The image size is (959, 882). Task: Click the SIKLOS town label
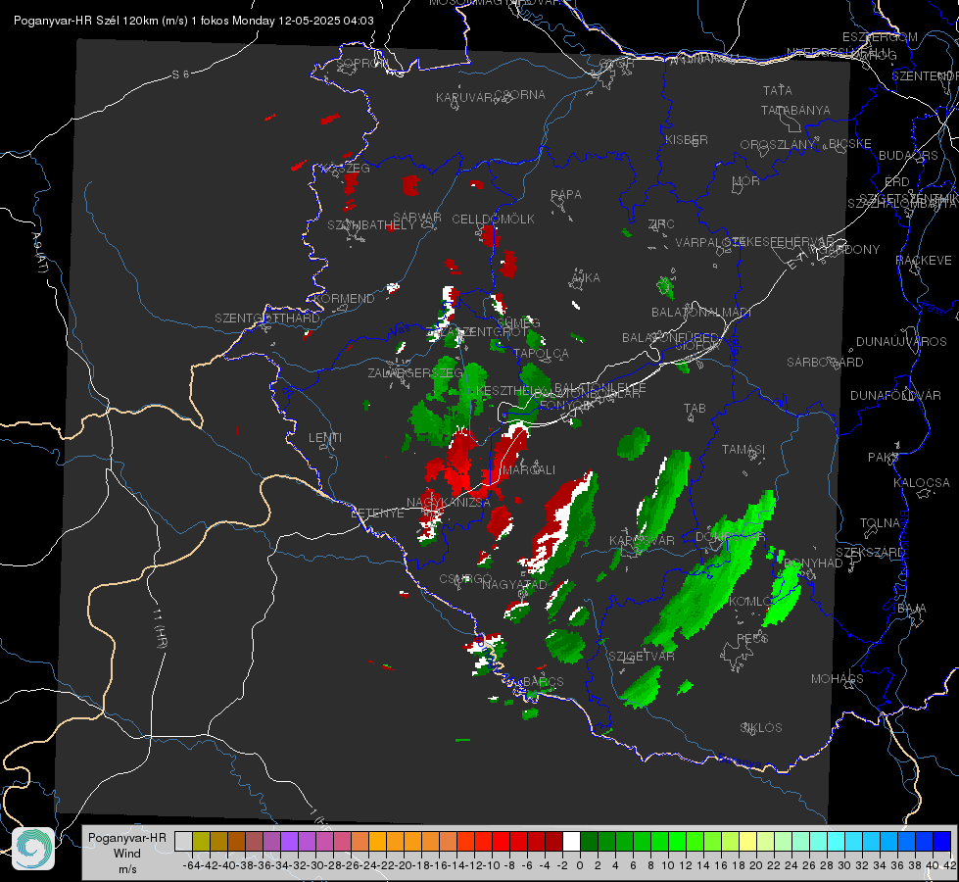click(761, 728)
